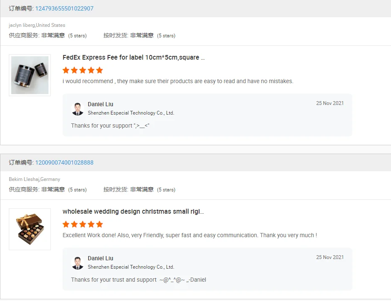Open order number 120090074001028888 link
391x301 pixels.
coord(64,162)
